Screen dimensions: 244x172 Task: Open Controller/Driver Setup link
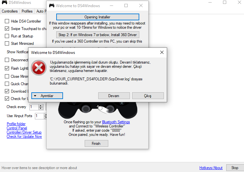pyautogui.click(x=24, y=132)
